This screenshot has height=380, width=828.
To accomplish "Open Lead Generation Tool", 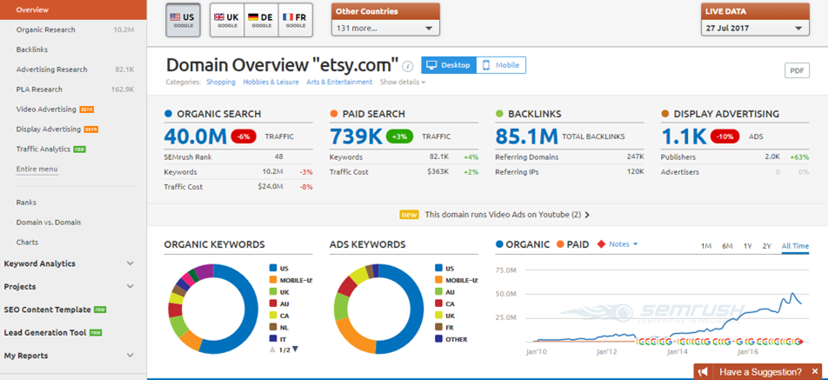I will click(53, 332).
